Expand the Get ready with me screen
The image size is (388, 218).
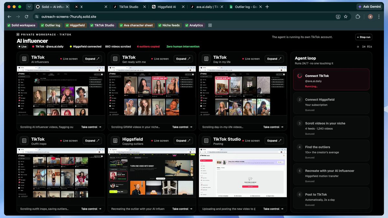[x=183, y=59]
